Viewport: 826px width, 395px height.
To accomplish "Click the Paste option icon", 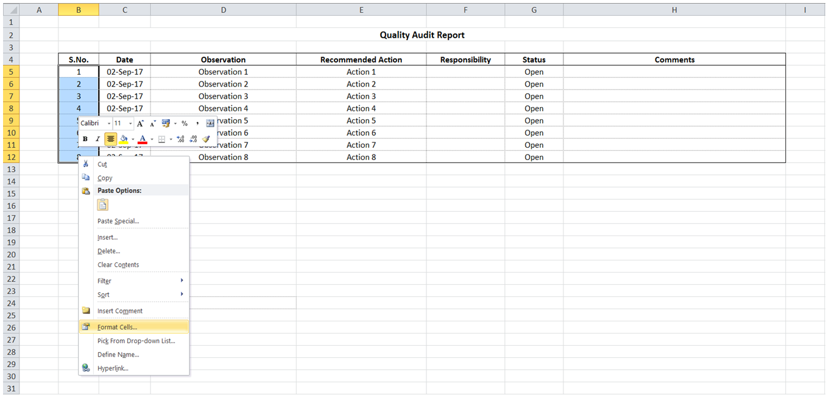I will [x=102, y=205].
